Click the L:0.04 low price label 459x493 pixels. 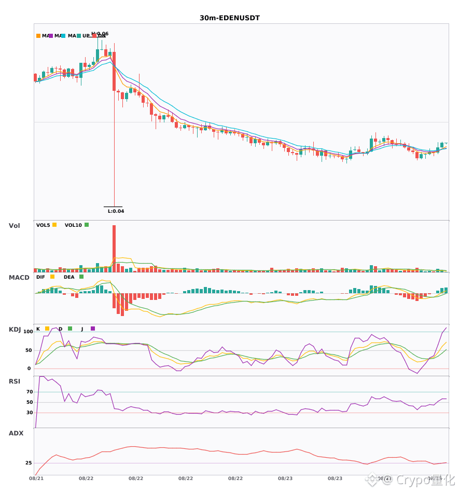click(116, 211)
